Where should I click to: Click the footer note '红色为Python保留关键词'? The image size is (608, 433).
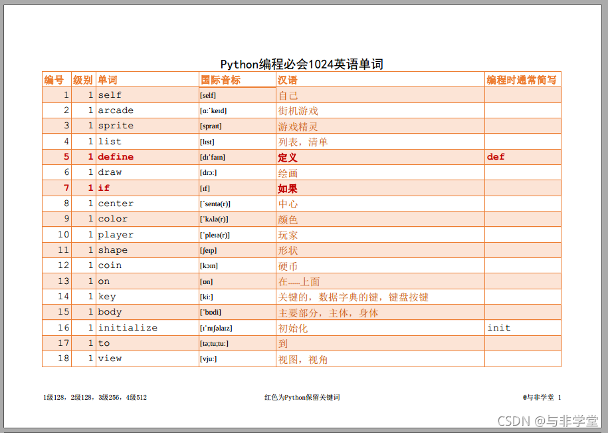(x=302, y=397)
